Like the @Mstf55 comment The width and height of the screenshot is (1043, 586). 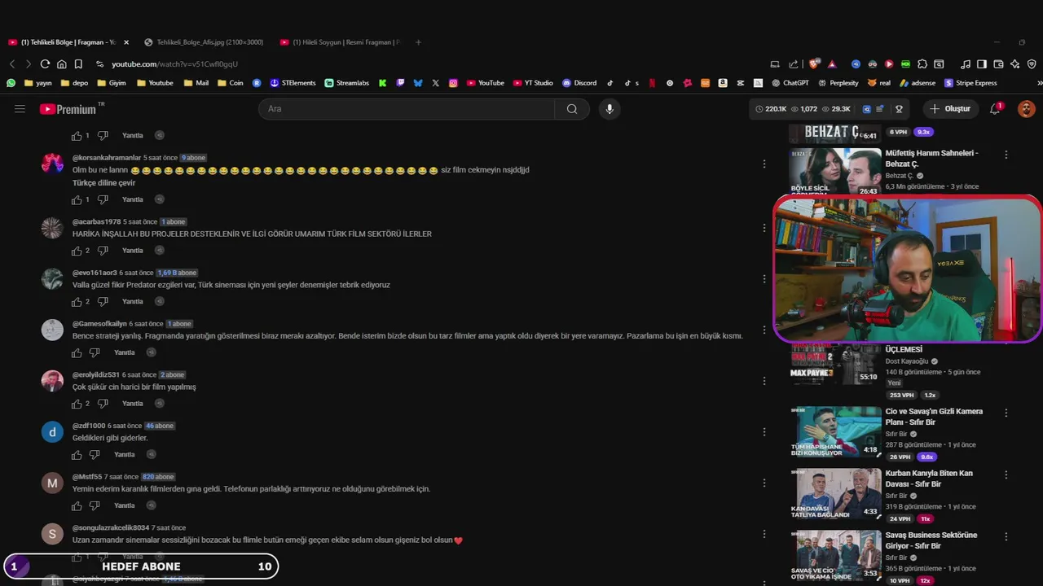[x=77, y=505]
